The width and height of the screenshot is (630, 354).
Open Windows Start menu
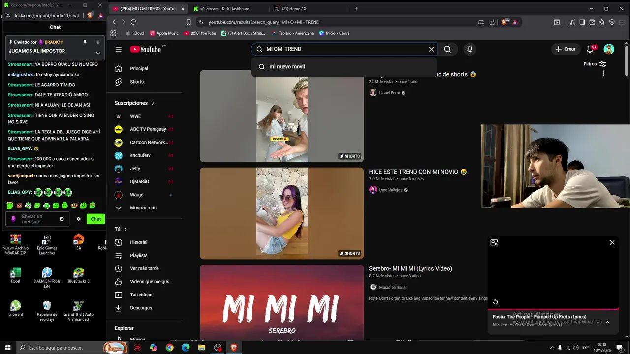pos(7,348)
